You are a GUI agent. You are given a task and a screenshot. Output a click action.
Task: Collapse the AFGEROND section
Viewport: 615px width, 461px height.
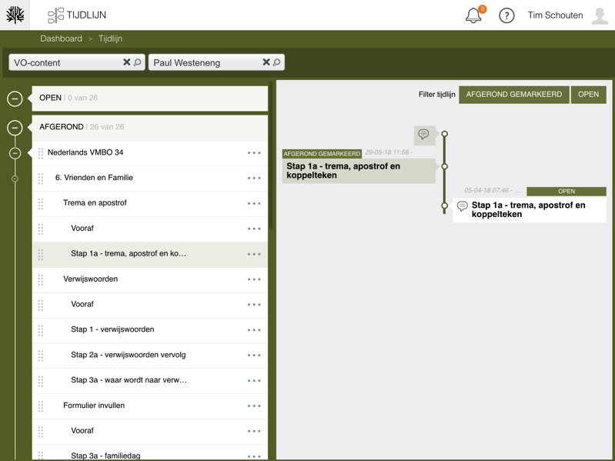(15, 128)
